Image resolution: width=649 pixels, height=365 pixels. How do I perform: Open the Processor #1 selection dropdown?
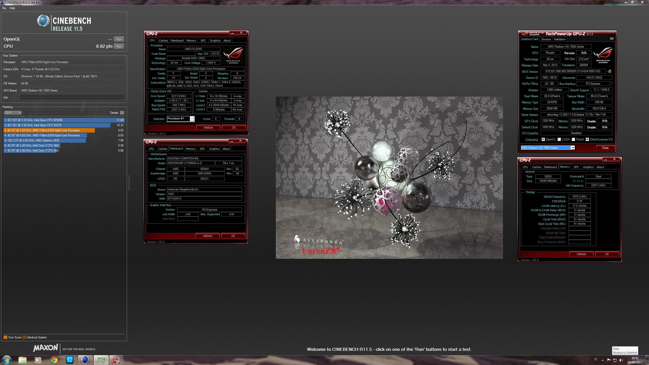181,119
